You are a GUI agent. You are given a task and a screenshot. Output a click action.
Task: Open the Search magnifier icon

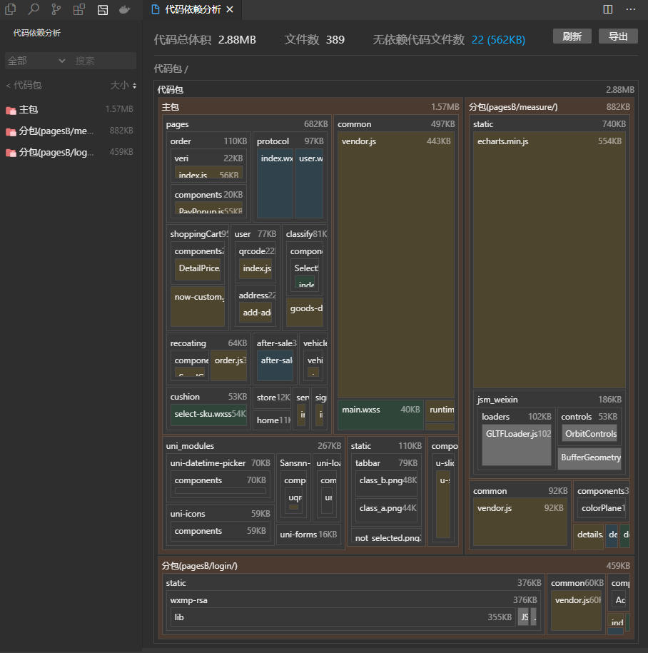coord(33,9)
